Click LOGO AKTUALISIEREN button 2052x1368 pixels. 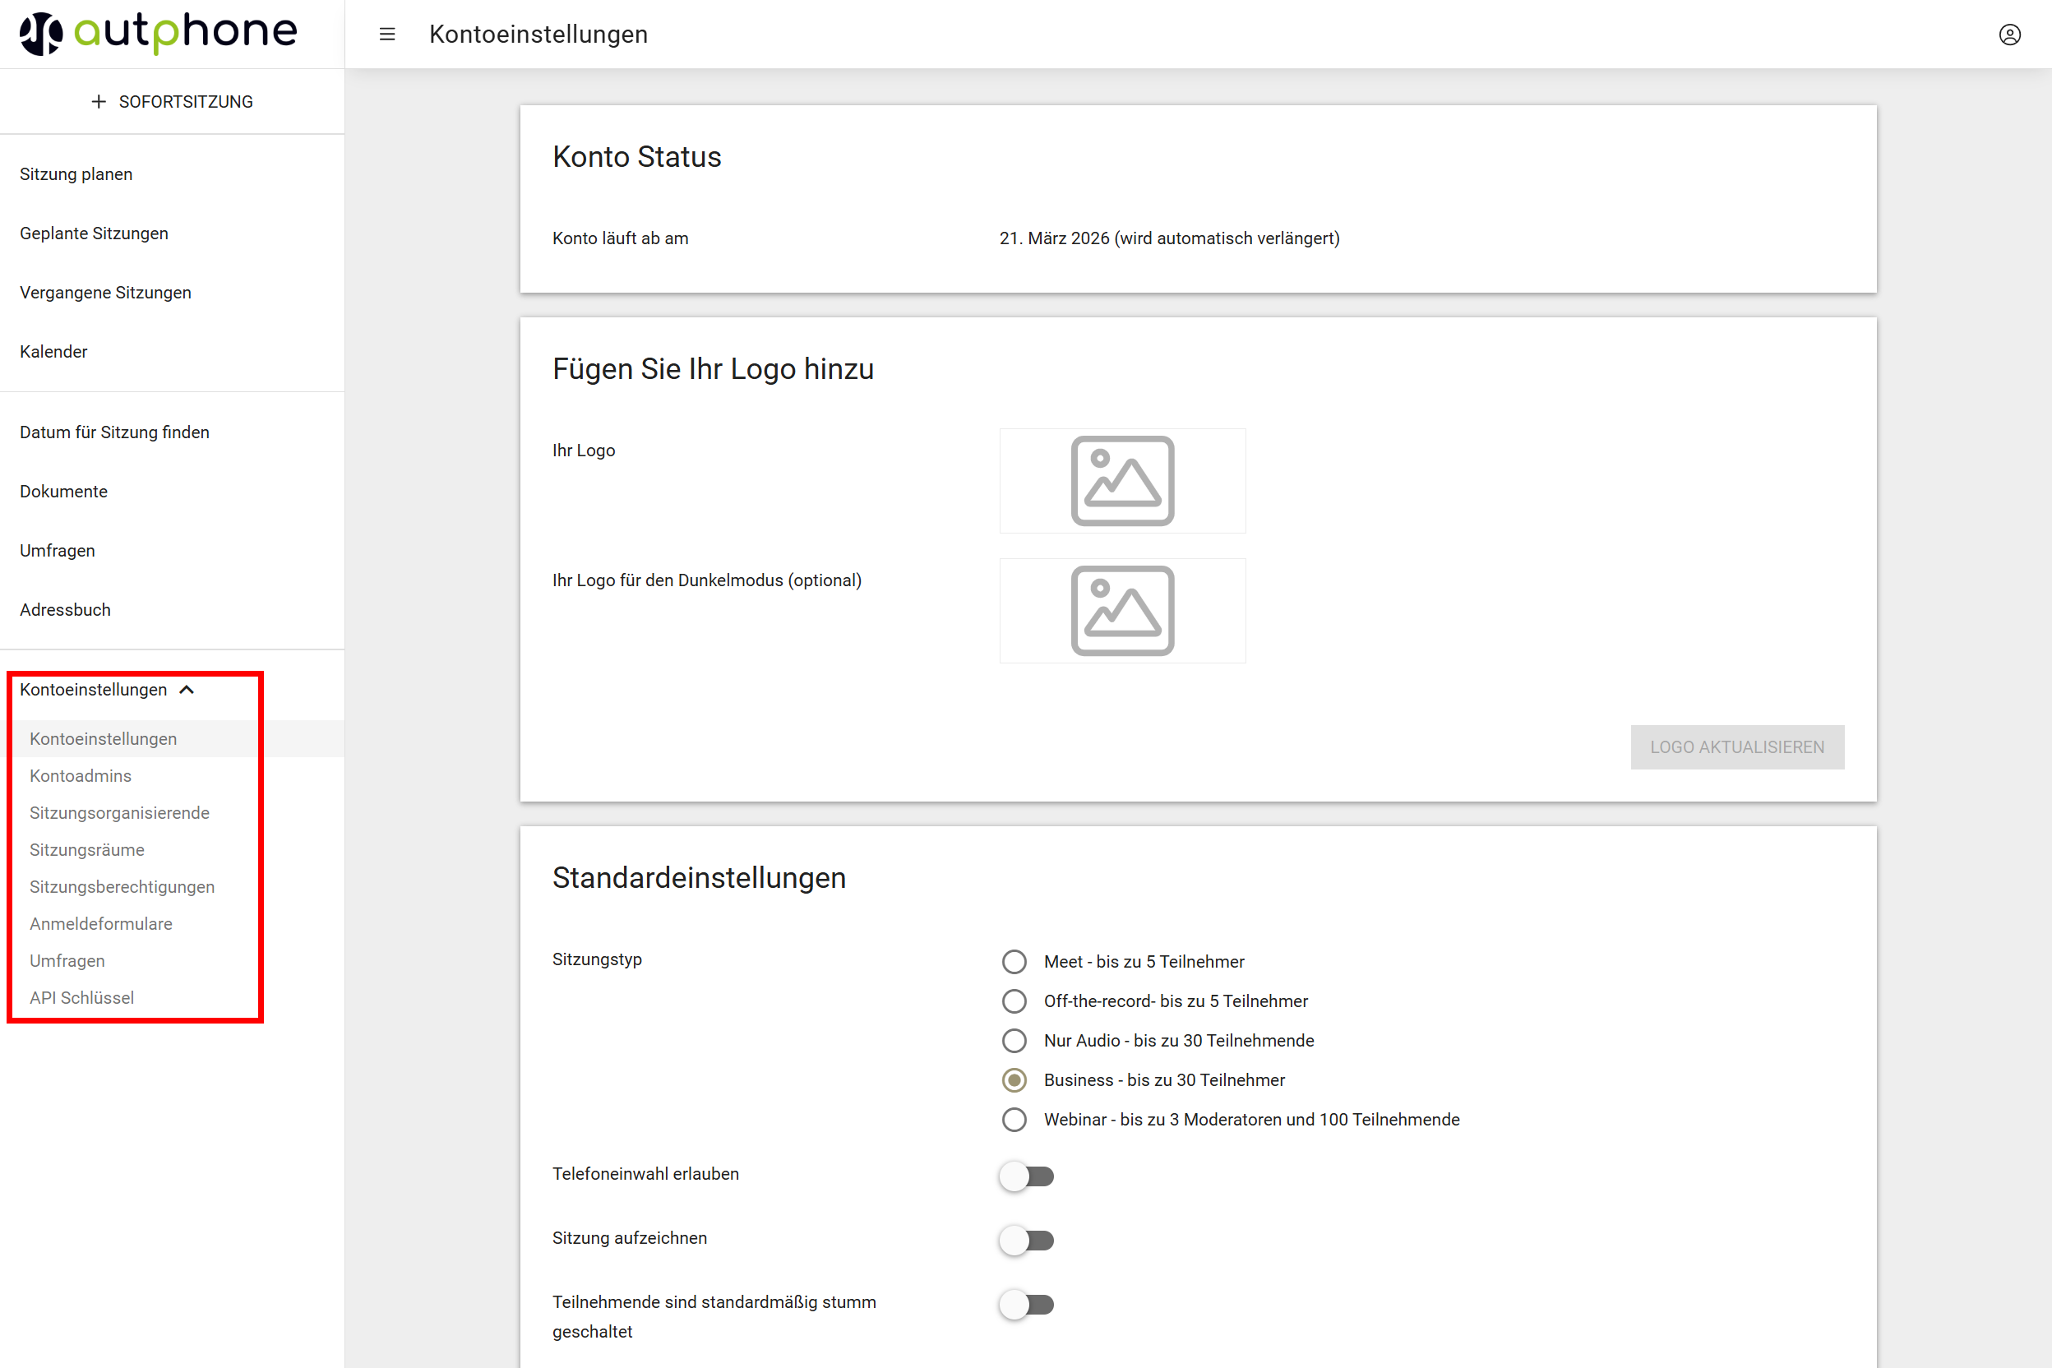(1736, 746)
